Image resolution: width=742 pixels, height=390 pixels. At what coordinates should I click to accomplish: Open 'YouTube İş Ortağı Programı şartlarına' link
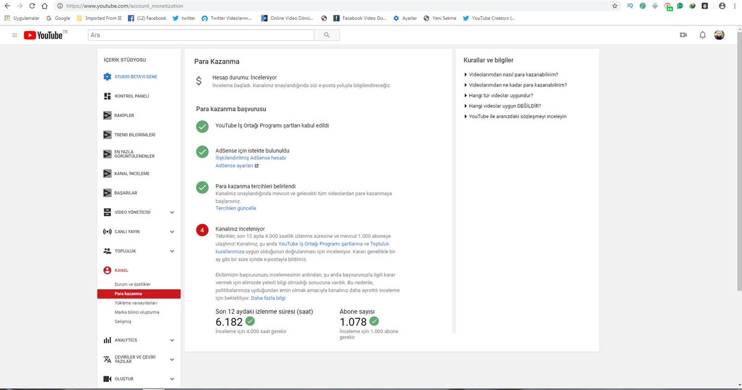[320, 244]
